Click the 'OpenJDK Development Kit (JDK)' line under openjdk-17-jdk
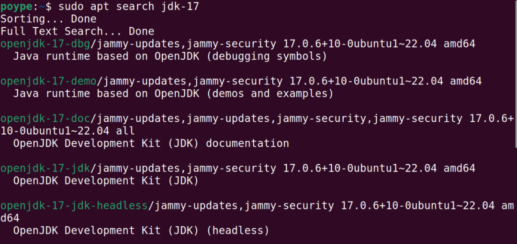This screenshot has width=517, height=244. pyautogui.click(x=106, y=181)
